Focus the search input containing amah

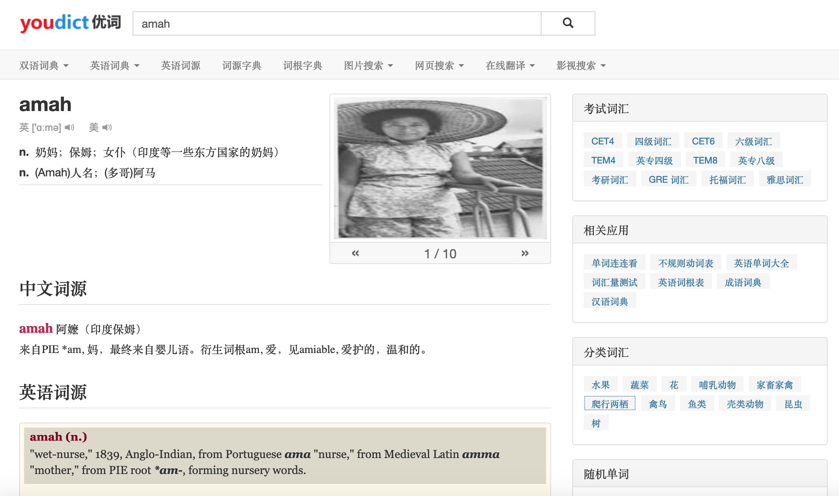[x=337, y=23]
